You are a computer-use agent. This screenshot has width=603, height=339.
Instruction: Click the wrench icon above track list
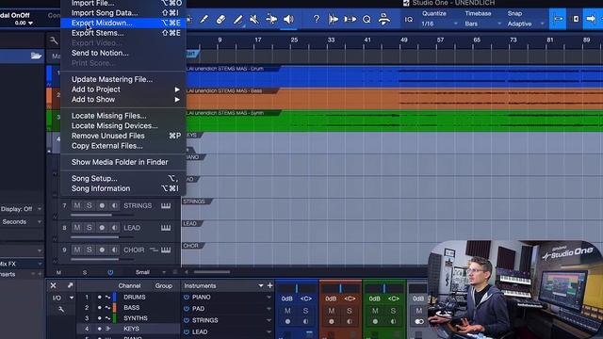click(54, 40)
